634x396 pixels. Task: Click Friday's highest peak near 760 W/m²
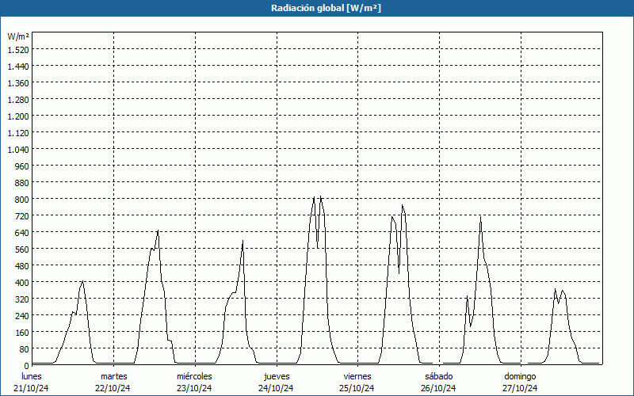tap(403, 205)
